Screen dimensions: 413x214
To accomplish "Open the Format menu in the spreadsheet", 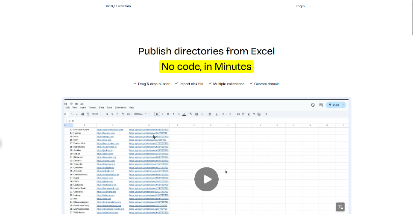I will point(92,108).
